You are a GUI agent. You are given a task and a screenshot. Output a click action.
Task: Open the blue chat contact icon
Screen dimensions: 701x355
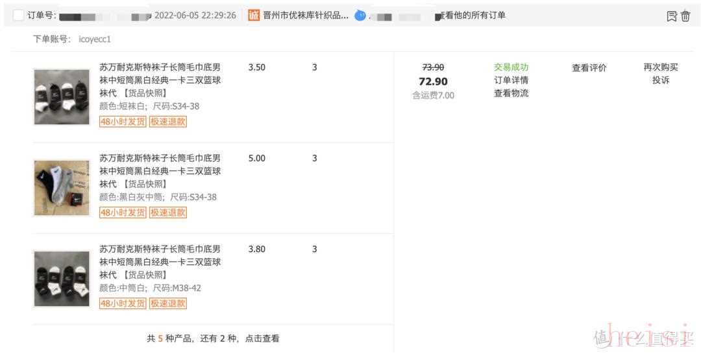click(x=360, y=16)
